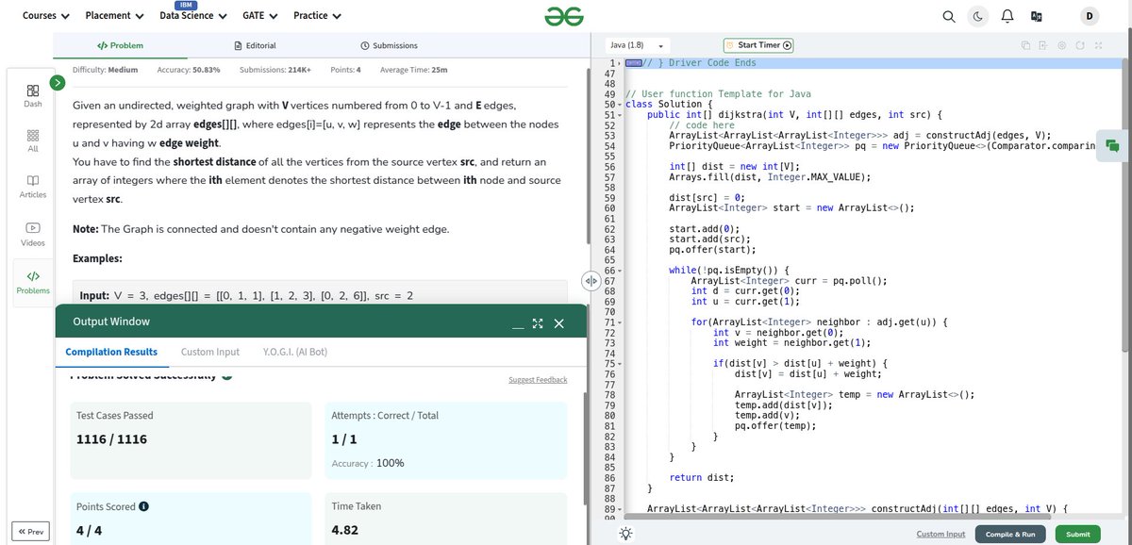
Task: Click the panel splitter handle icon
Action: pos(591,281)
